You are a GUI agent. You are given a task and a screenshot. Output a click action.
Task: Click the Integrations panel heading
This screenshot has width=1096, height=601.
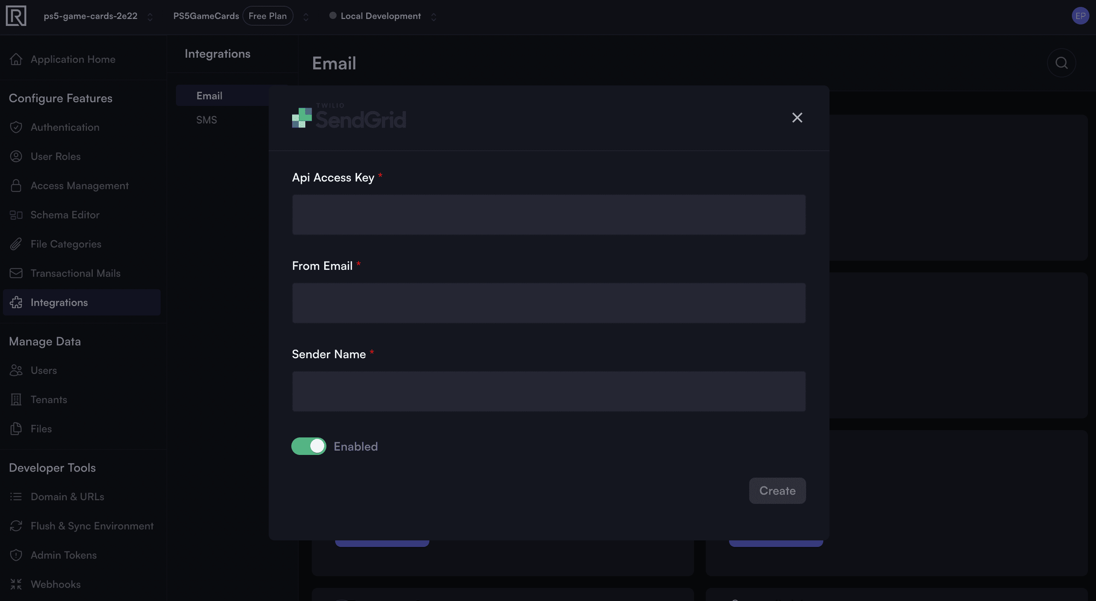(x=218, y=54)
